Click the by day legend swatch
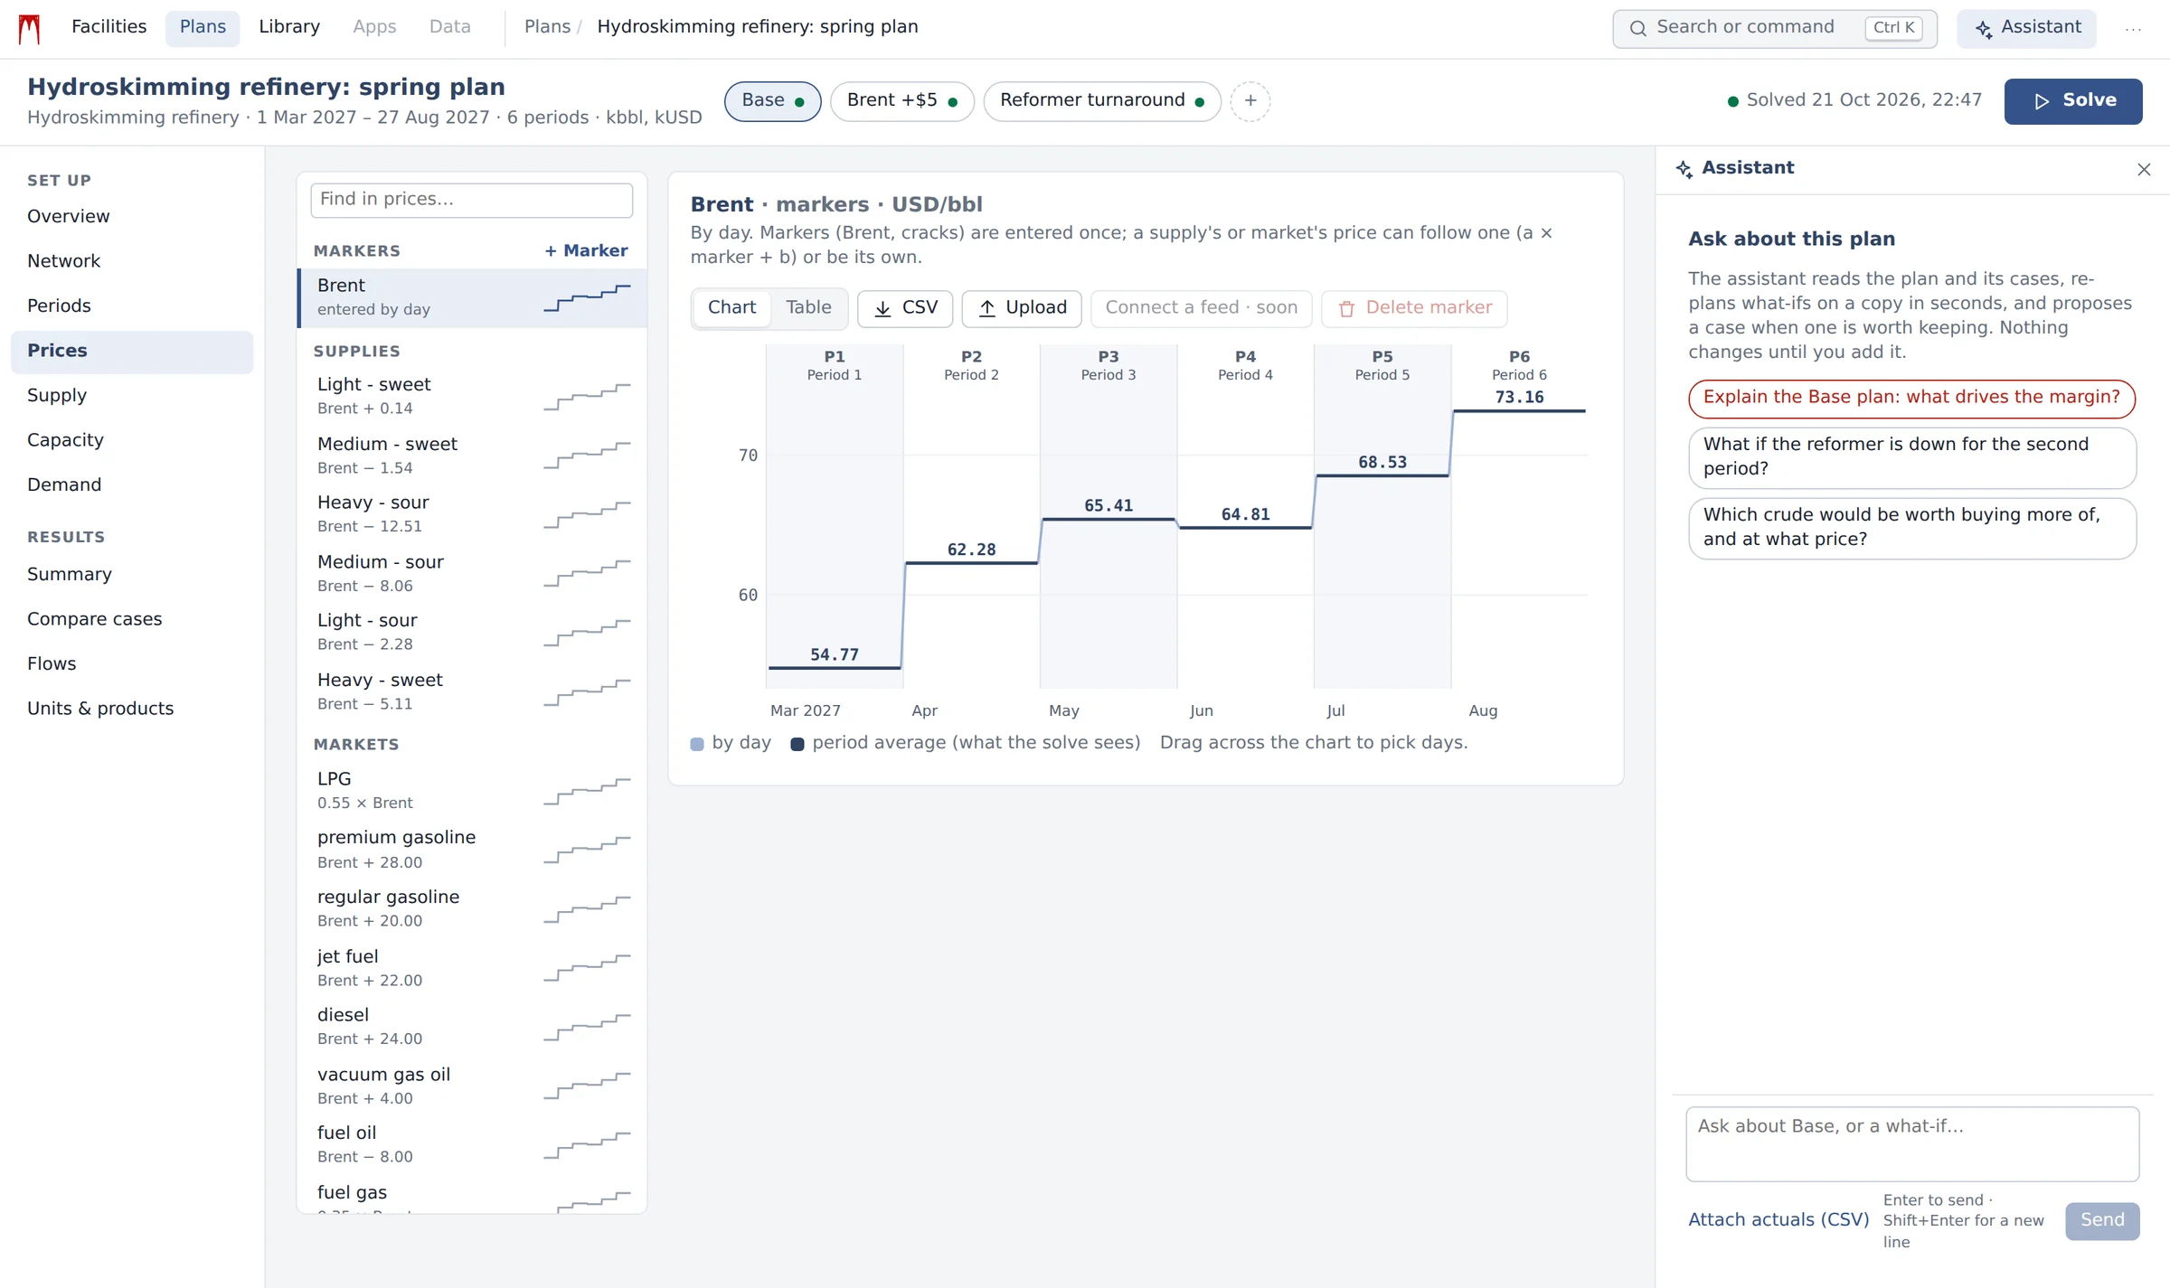Image resolution: width=2170 pixels, height=1288 pixels. pyautogui.click(x=697, y=745)
